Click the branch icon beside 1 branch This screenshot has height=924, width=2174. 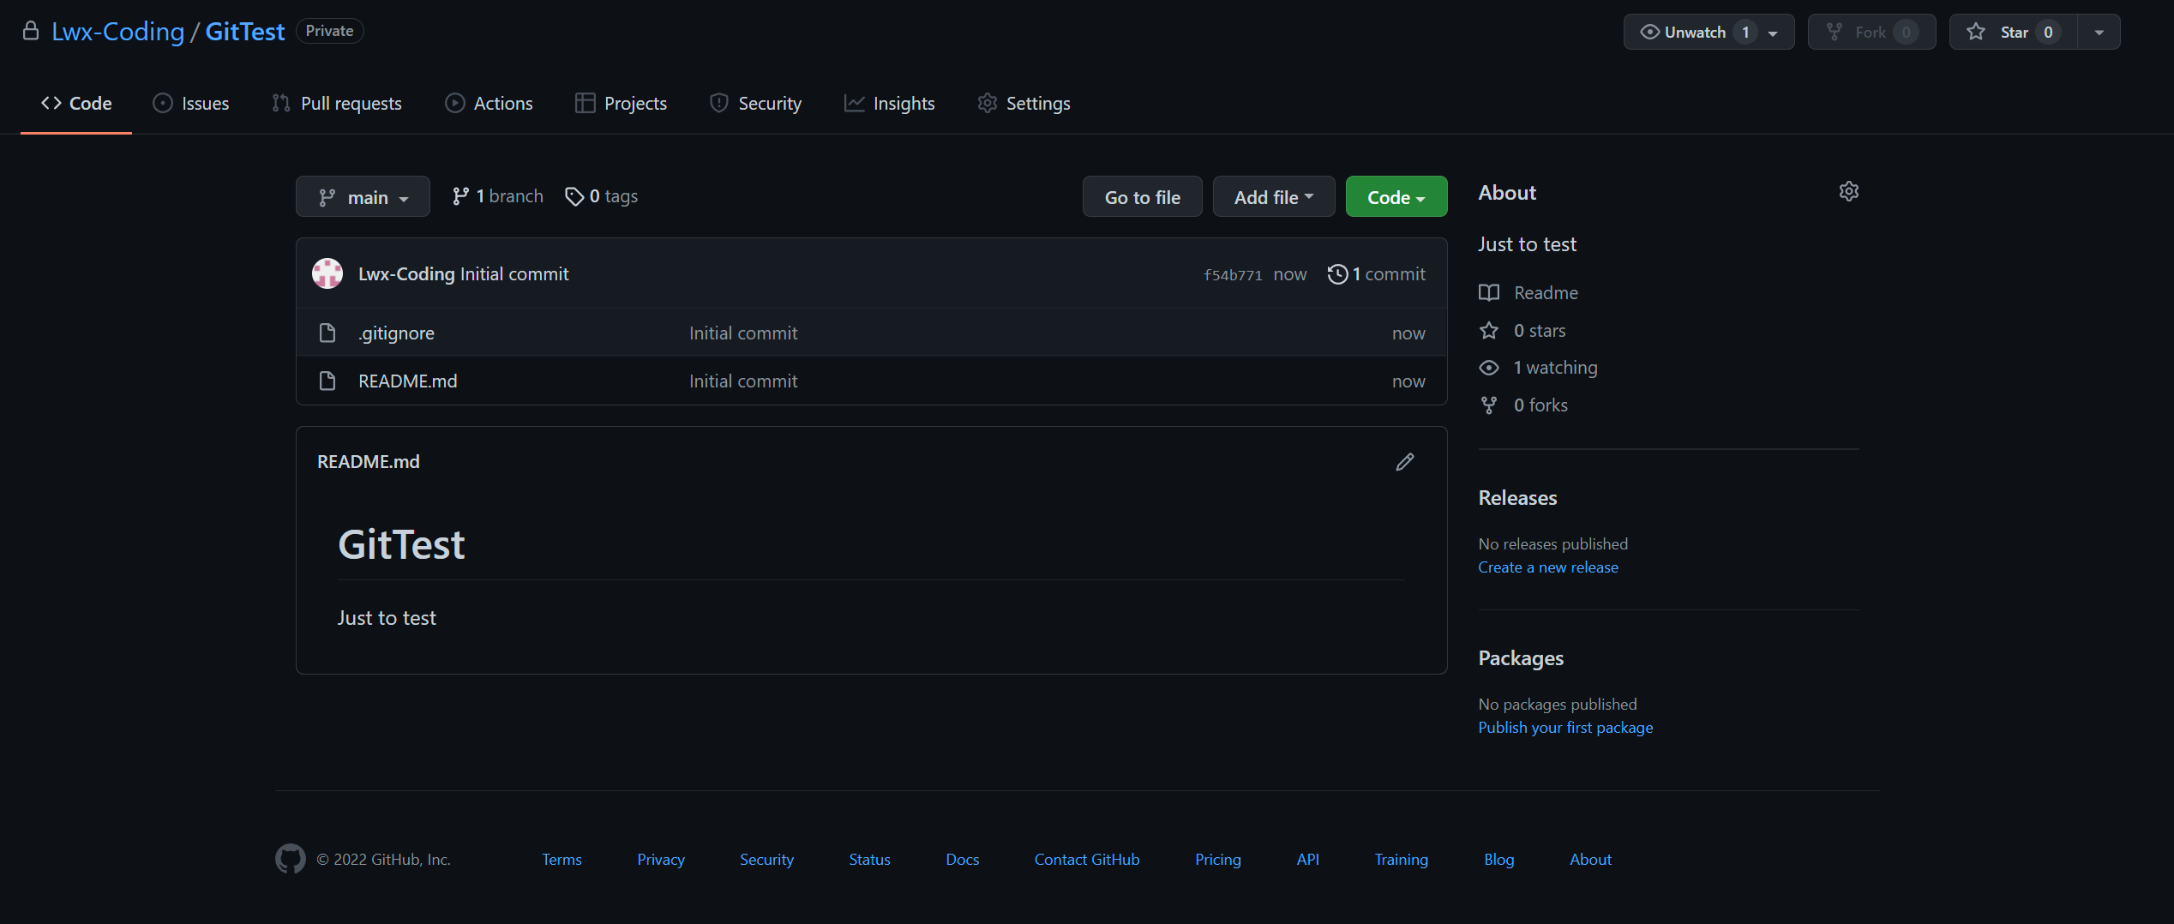click(x=461, y=196)
